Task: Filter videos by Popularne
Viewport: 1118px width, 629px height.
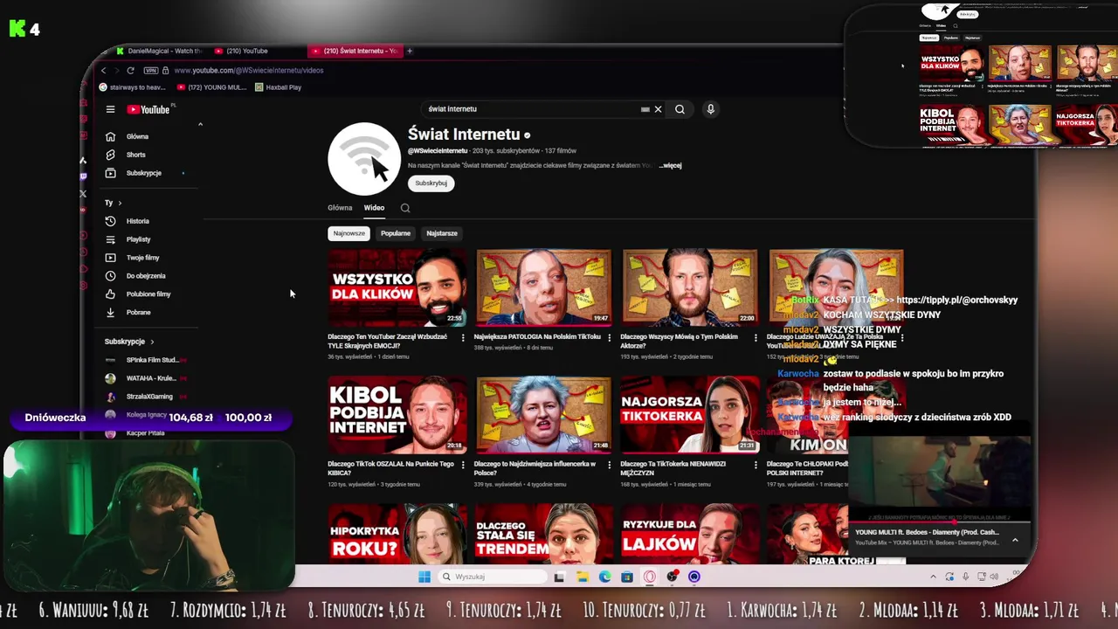Action: click(x=396, y=233)
